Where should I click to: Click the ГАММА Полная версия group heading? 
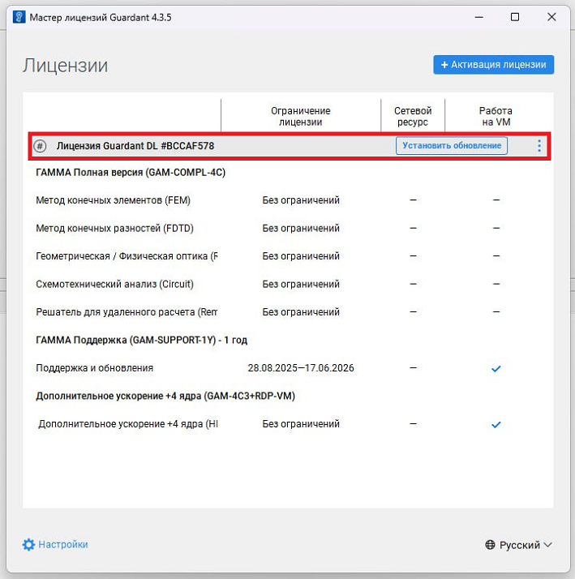click(131, 173)
